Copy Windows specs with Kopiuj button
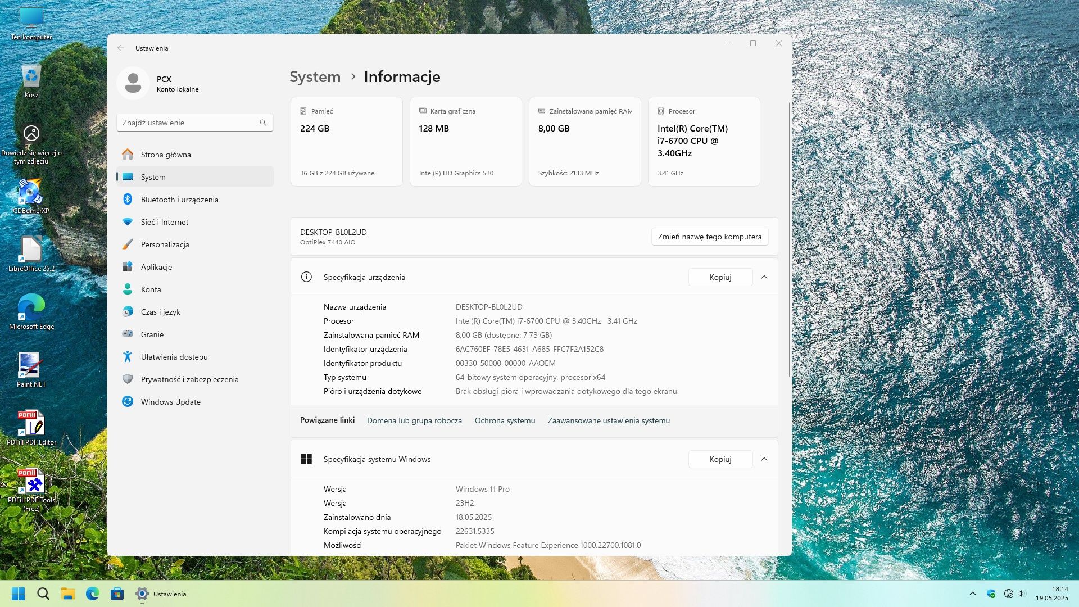 [x=720, y=459]
